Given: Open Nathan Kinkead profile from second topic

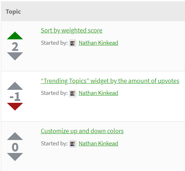Looking at the screenshot, I should 98,93.
